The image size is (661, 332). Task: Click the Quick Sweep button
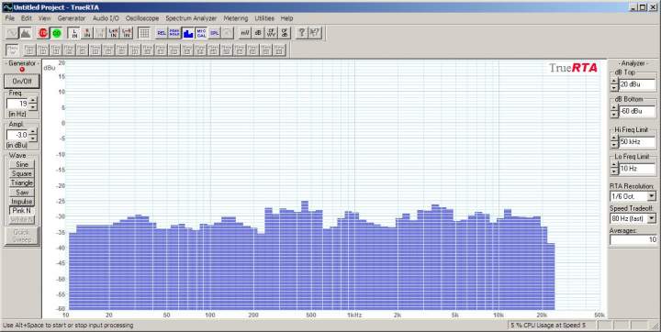pos(22,236)
